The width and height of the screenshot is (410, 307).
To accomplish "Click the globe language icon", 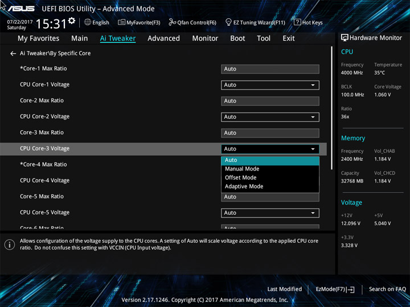I will coord(88,22).
